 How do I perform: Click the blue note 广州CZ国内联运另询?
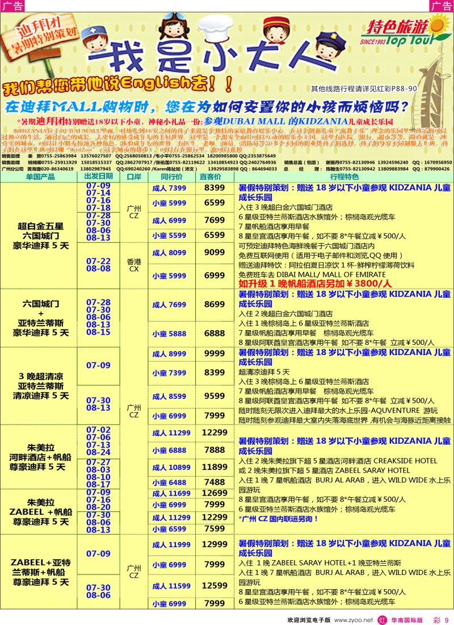pyautogui.click(x=278, y=519)
